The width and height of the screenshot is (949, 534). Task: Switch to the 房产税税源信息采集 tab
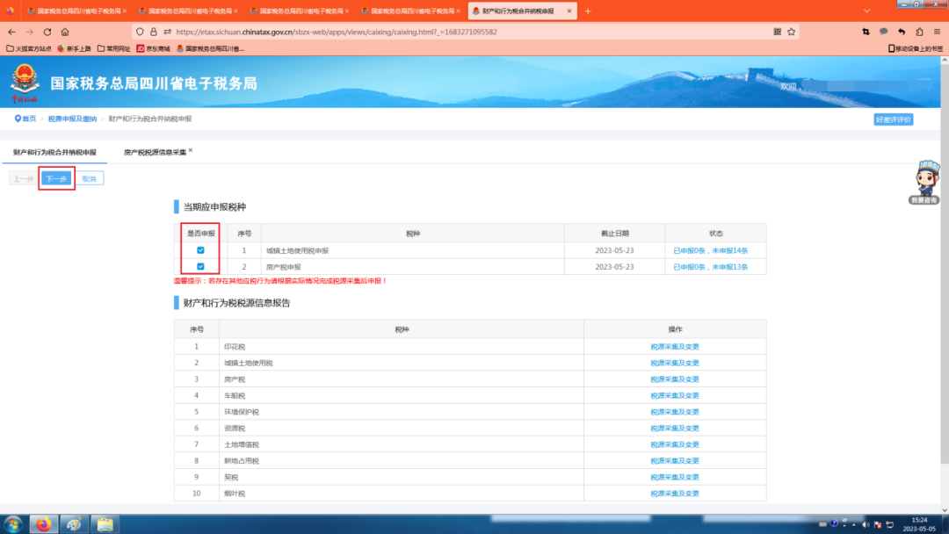click(155, 152)
